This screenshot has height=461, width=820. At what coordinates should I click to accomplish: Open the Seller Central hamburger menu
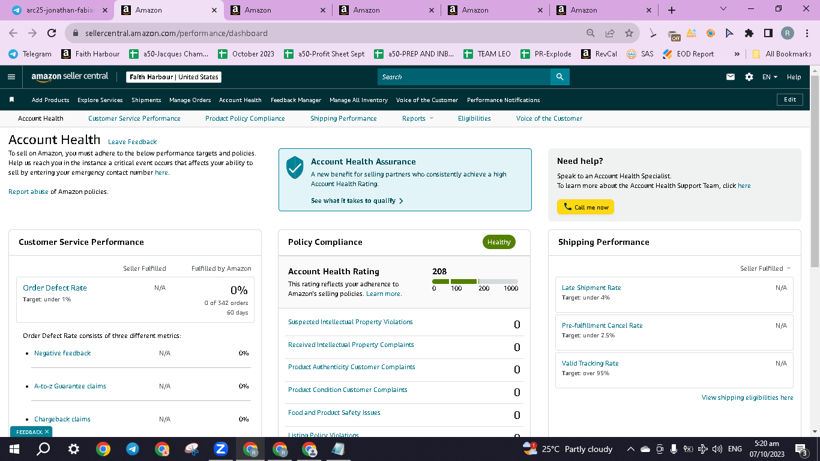[x=11, y=77]
